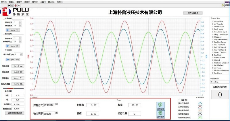Click the 位置控制 combo box field
Viewport: 230px width, 121px height.
(x=49, y=105)
